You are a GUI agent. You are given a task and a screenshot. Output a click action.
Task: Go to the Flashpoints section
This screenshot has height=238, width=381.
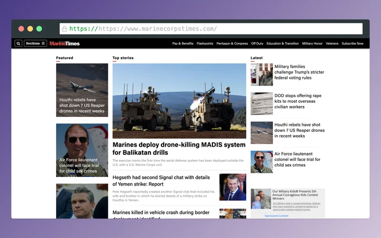pos(205,43)
